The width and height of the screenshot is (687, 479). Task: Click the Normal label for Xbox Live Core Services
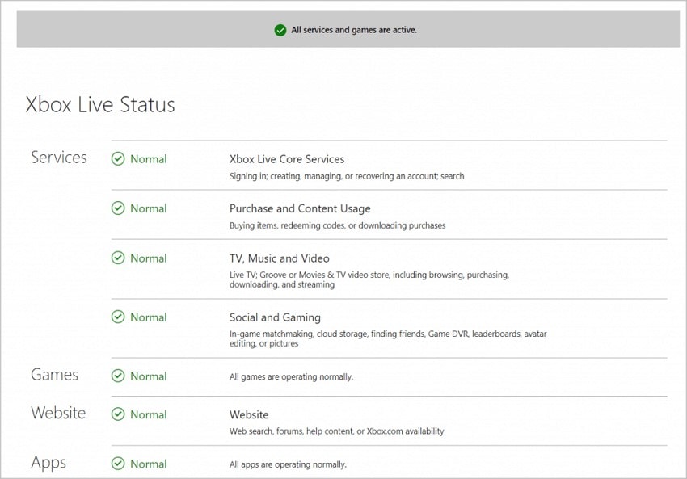[x=147, y=159]
